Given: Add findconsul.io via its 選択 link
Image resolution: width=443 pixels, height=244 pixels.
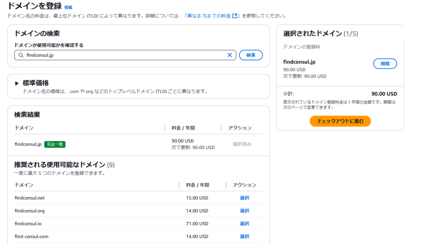Looking at the screenshot, I should 244,224.
